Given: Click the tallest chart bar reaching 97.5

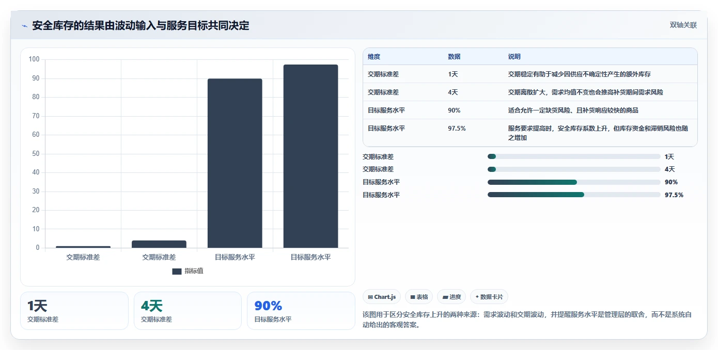Looking at the screenshot, I should coord(310,156).
